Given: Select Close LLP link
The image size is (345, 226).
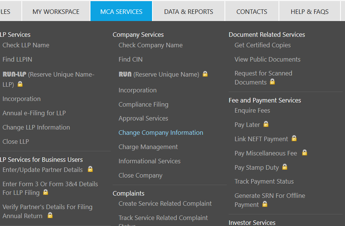Looking at the screenshot, I should click(16, 142).
